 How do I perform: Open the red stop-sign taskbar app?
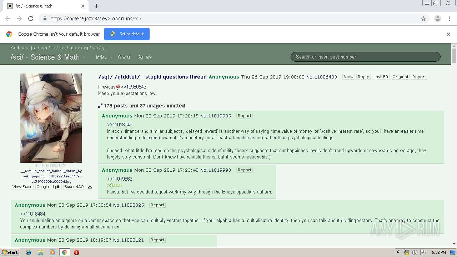tap(76, 252)
